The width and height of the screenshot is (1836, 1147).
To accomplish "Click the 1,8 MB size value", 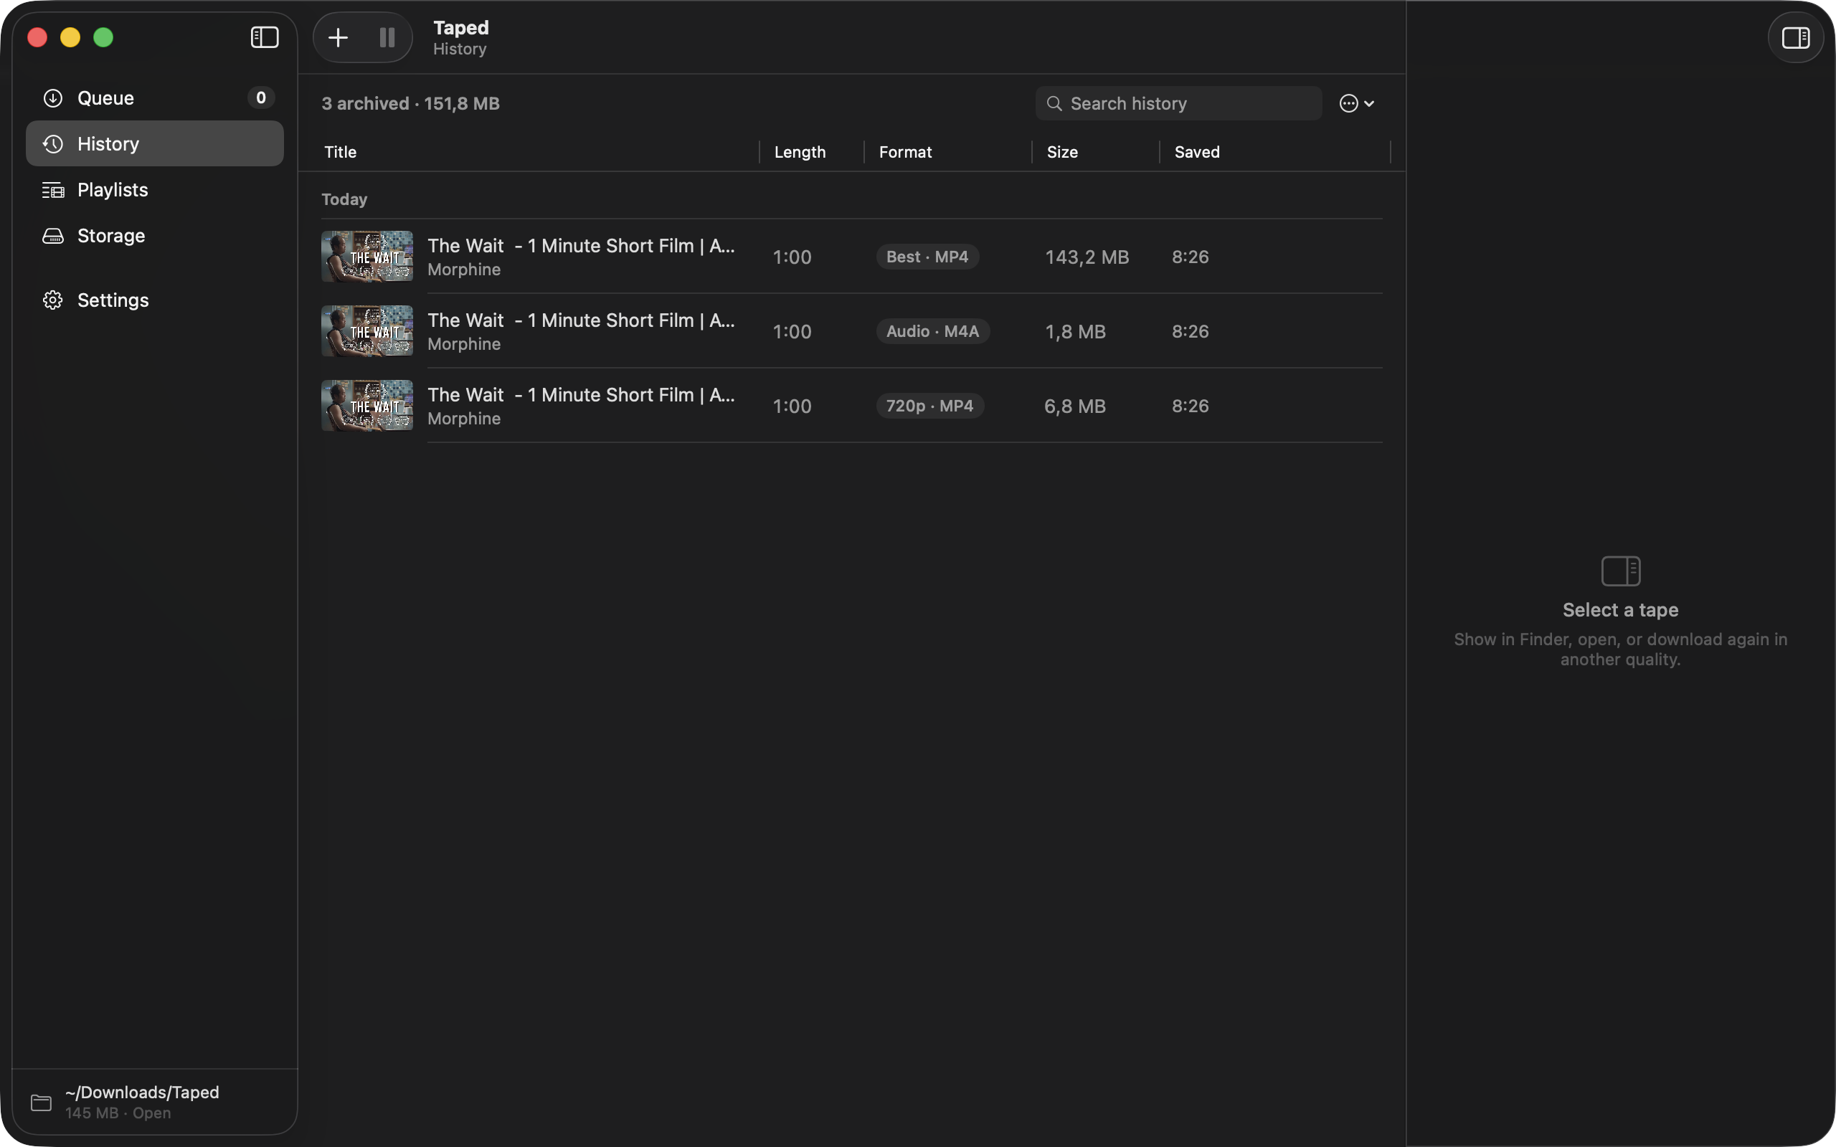I will click(x=1075, y=331).
